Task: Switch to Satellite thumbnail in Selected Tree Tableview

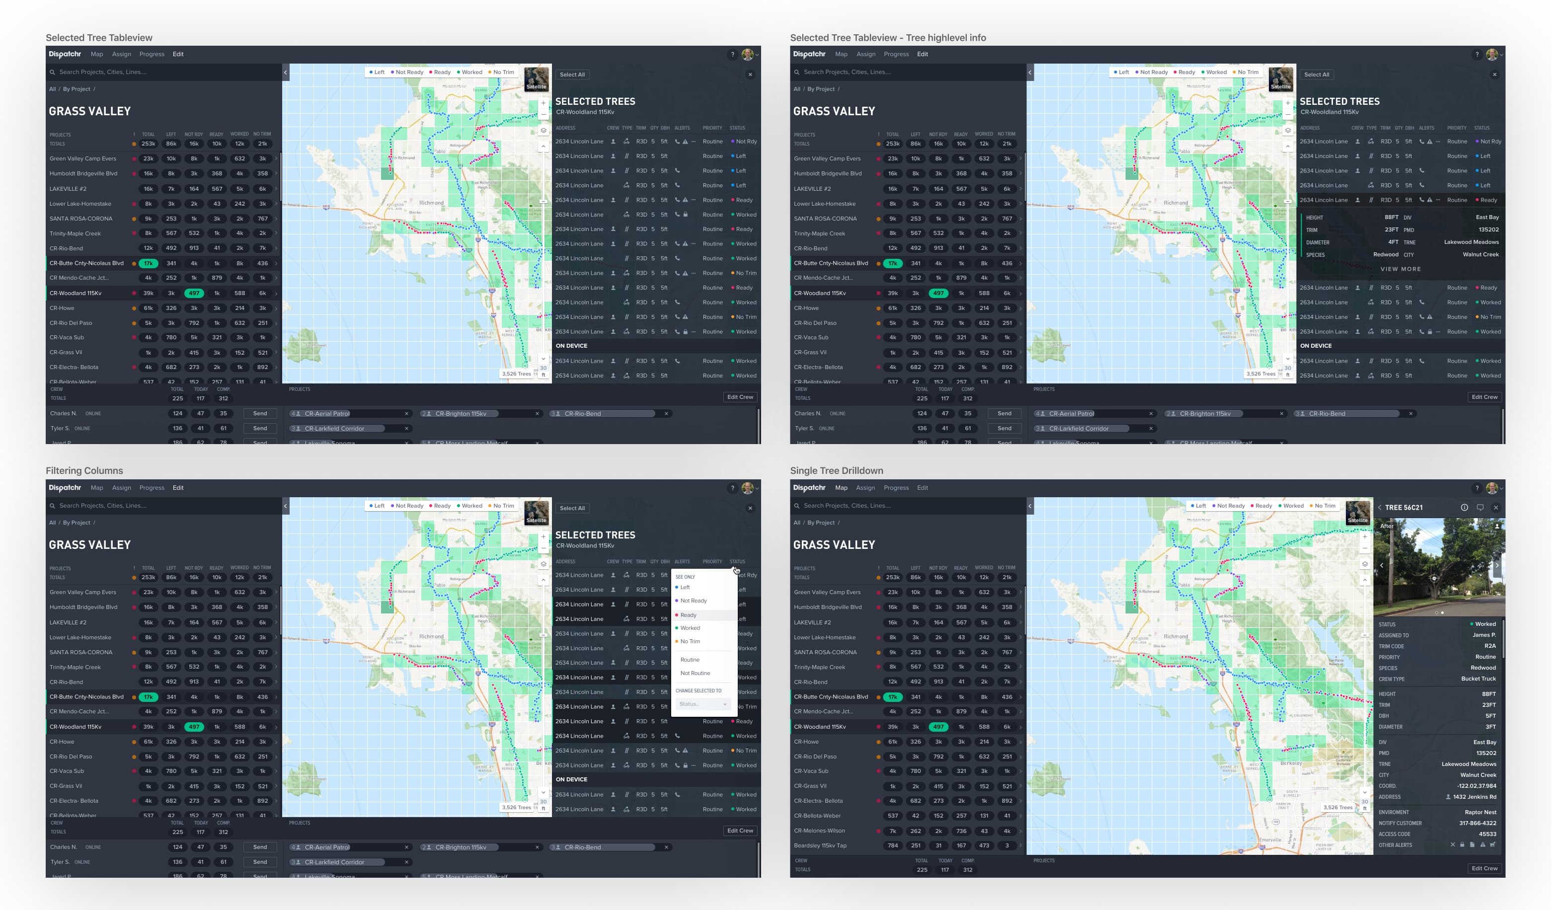Action: click(x=537, y=79)
